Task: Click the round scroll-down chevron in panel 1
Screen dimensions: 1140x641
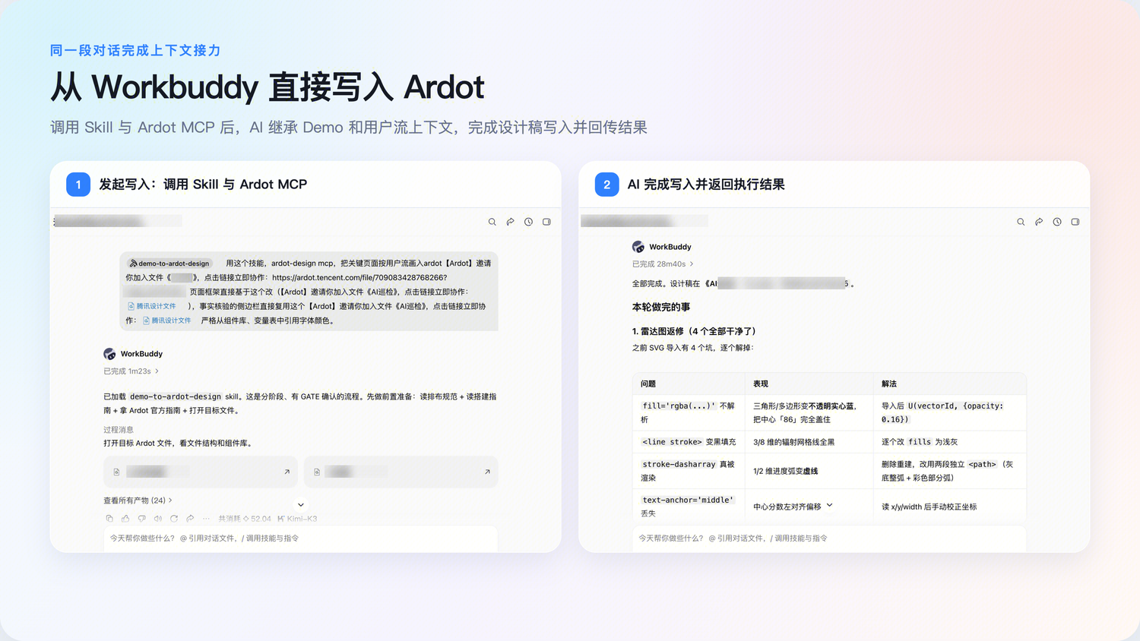Action: 301,504
